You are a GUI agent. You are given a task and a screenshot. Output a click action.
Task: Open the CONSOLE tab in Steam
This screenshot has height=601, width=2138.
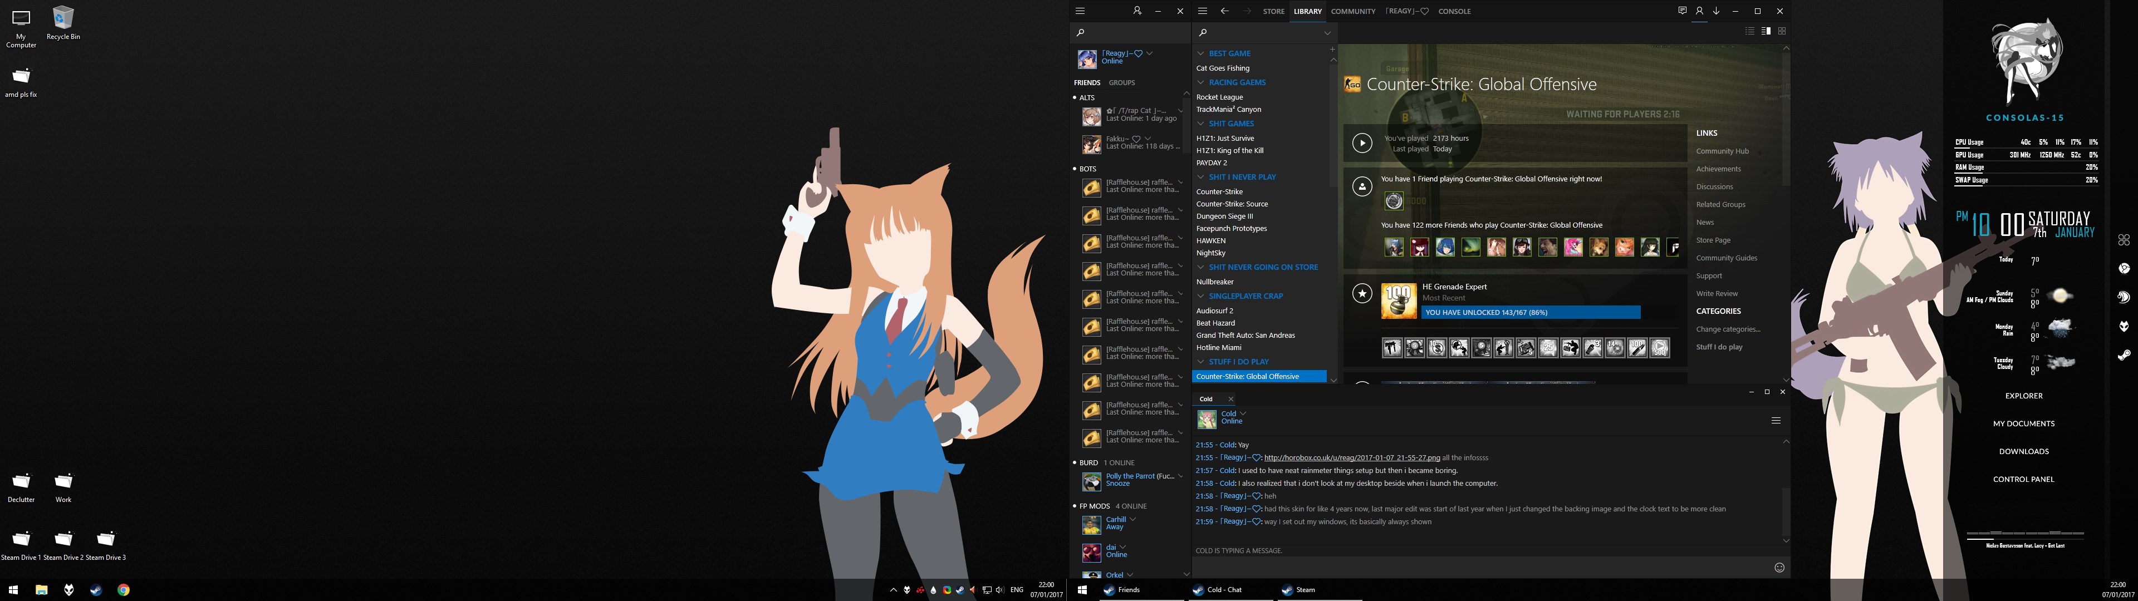tap(1454, 12)
